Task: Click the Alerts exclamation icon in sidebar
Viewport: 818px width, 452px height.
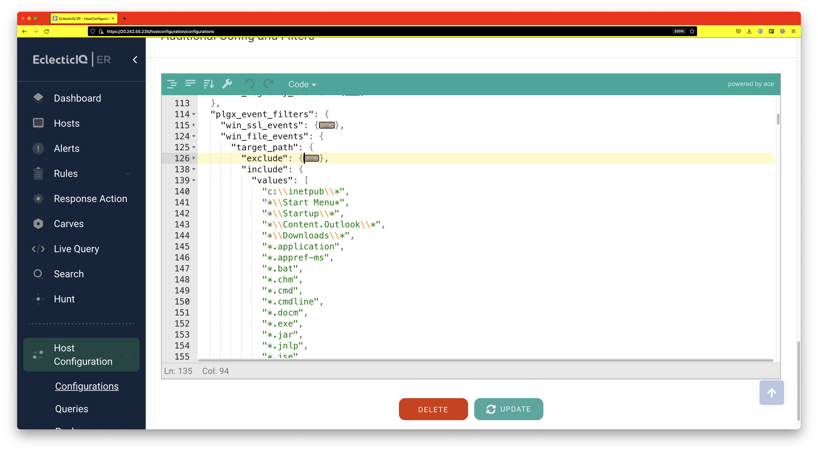Action: (38, 148)
